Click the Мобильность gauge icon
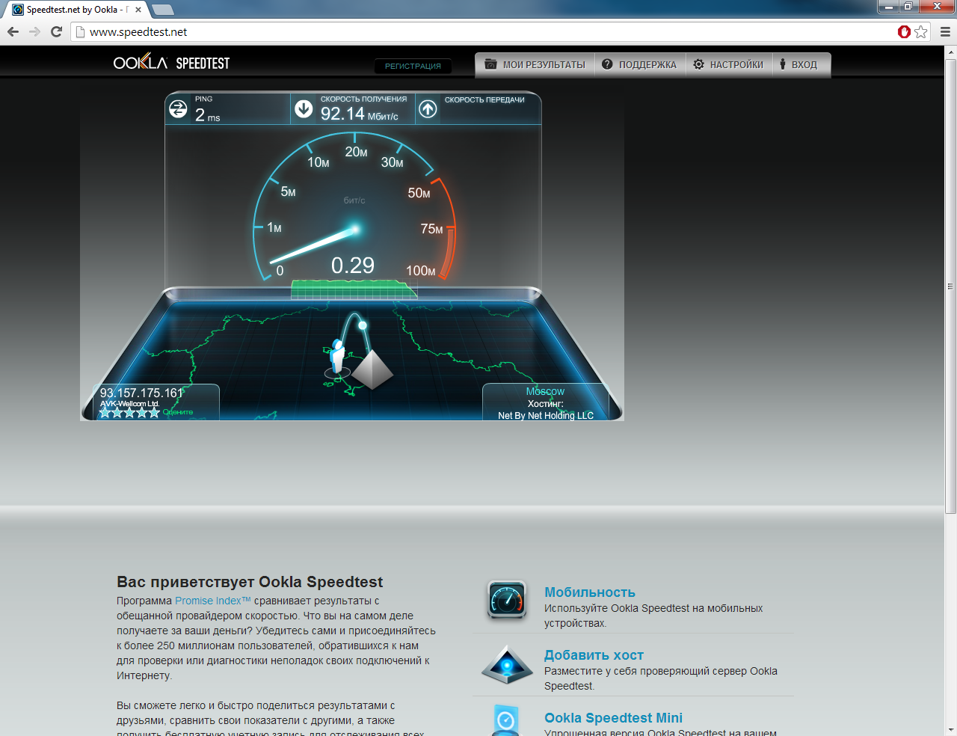The image size is (957, 736). [x=507, y=600]
